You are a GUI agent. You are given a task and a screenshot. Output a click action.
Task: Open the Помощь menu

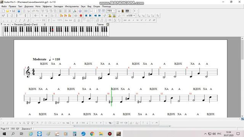click(106, 6)
